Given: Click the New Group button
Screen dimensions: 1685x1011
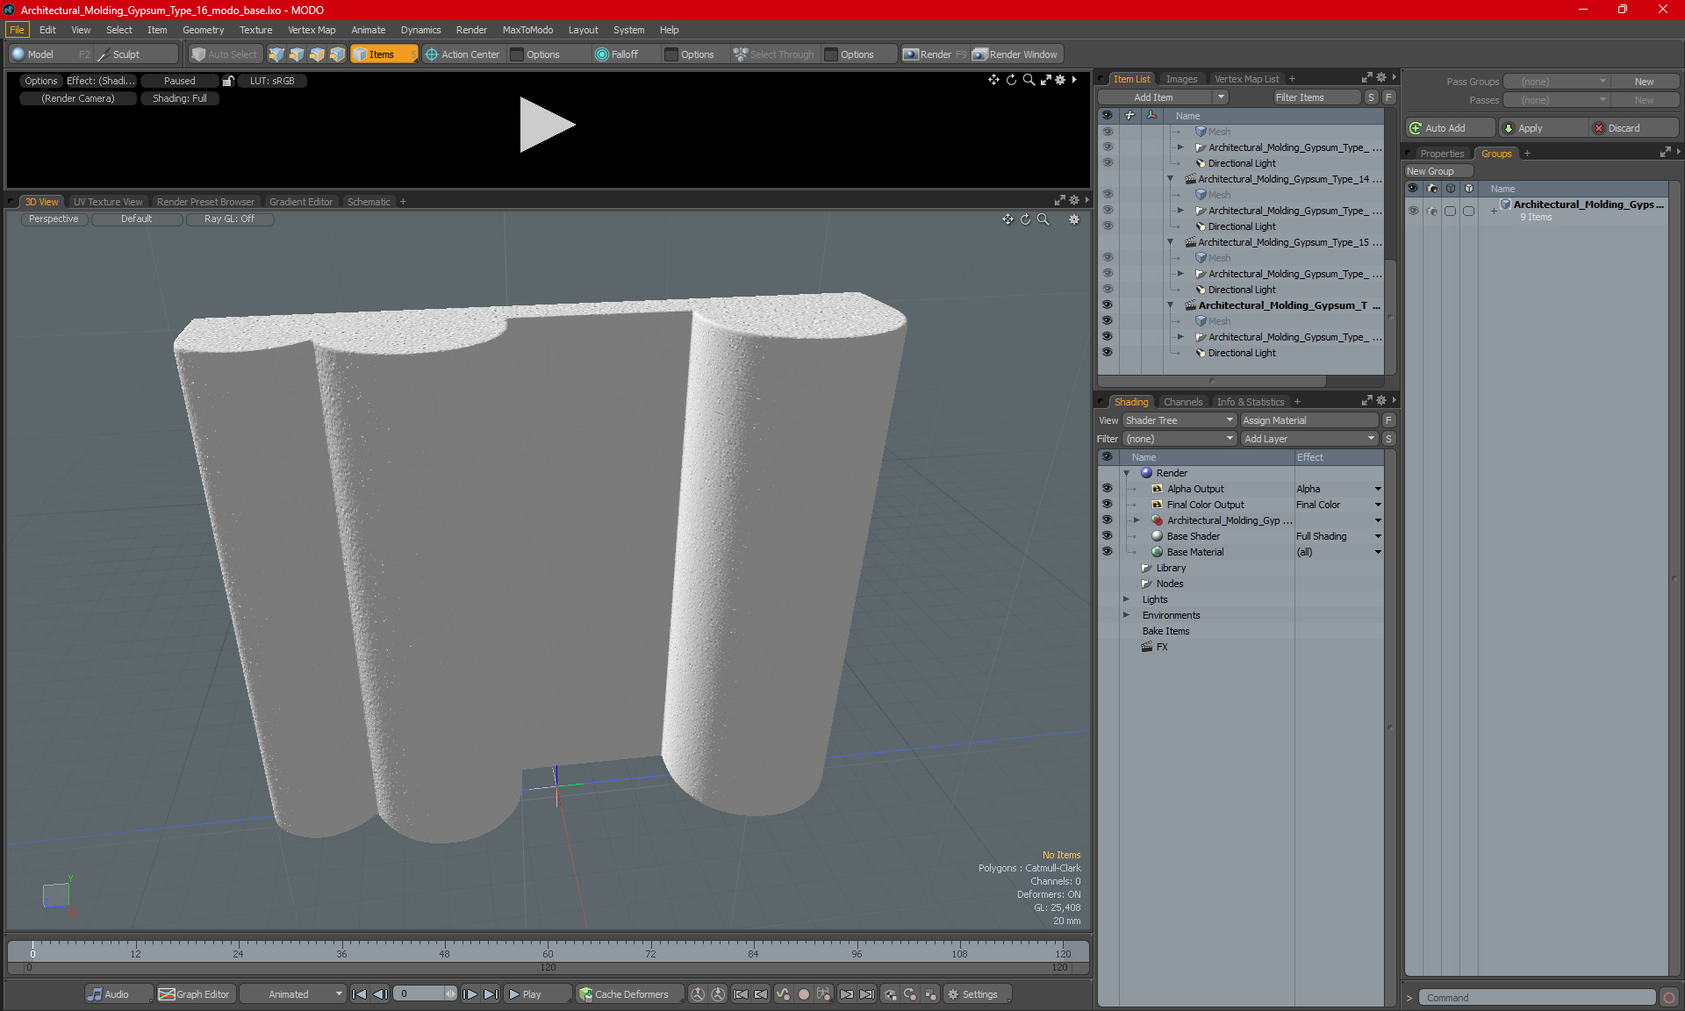Looking at the screenshot, I should pyautogui.click(x=1438, y=171).
